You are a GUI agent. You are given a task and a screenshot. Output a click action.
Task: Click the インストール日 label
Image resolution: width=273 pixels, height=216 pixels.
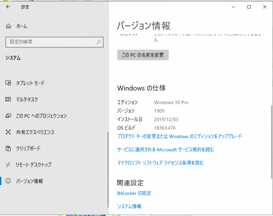click(130, 119)
